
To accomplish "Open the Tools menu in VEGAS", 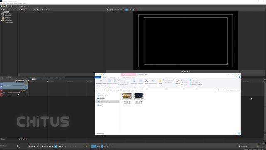I will point(15,3).
